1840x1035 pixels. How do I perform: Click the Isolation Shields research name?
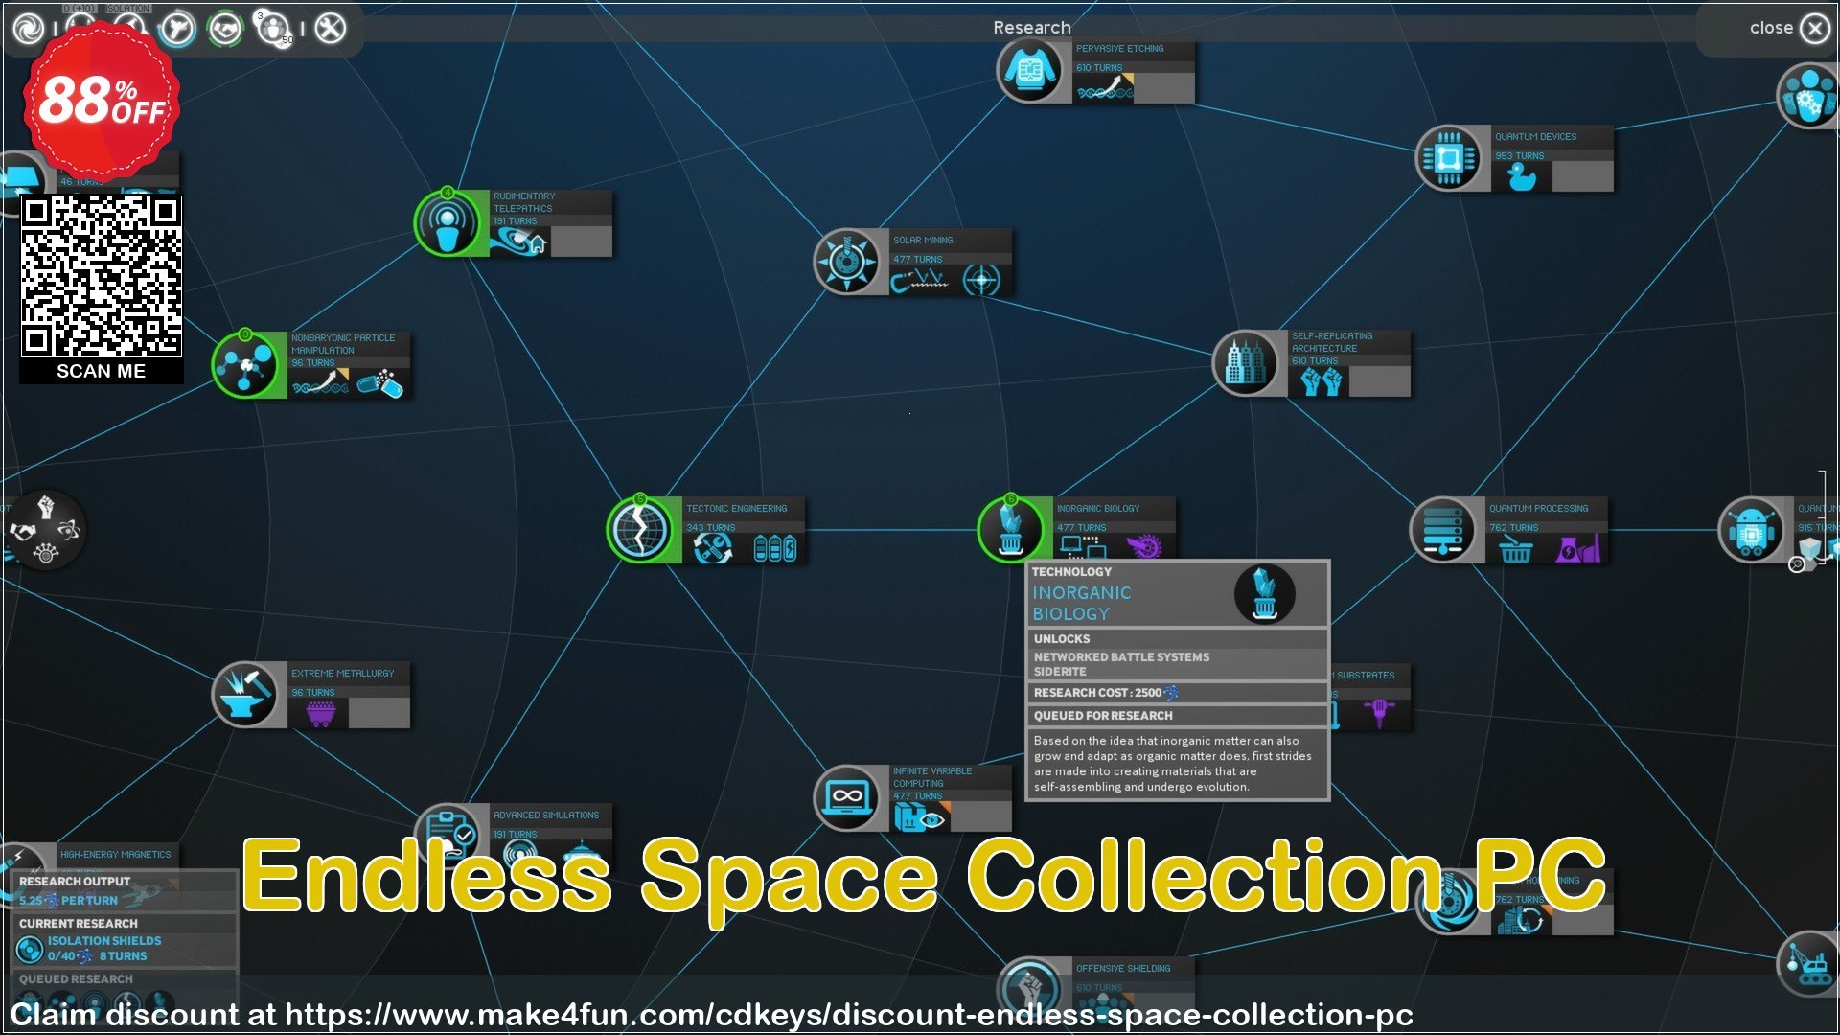pyautogui.click(x=104, y=941)
